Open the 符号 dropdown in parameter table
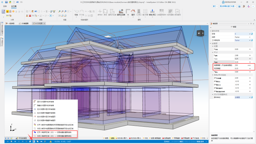Image resolution: width=256 pixels, height=144 pixels. [x=250, y=34]
